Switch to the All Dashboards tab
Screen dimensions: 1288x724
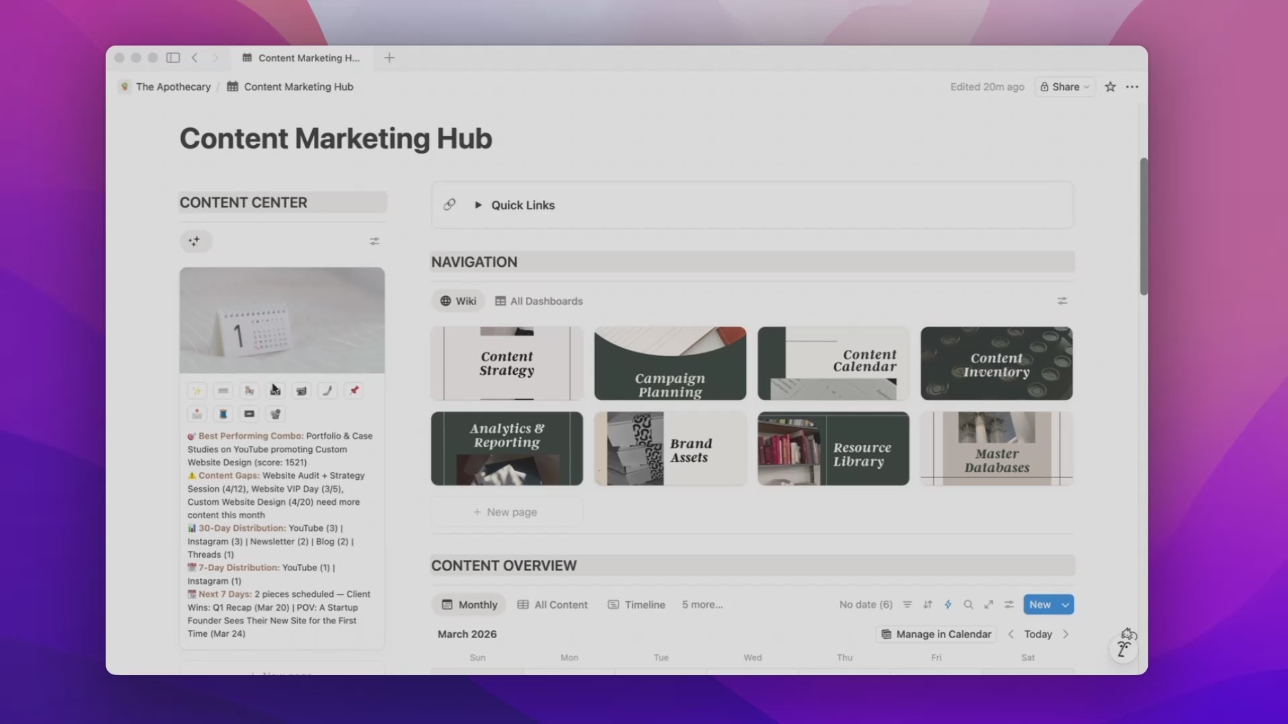539,301
